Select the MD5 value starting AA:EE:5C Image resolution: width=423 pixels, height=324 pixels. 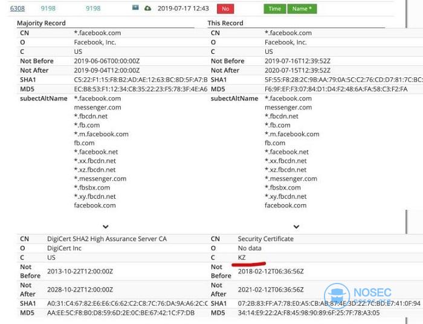(x=121, y=313)
